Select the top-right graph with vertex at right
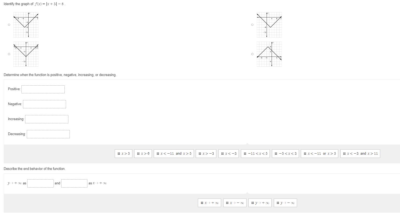Viewport: 400px width, 213px height. [x=252, y=25]
